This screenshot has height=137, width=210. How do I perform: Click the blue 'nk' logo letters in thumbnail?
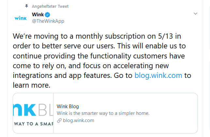coord(25,110)
